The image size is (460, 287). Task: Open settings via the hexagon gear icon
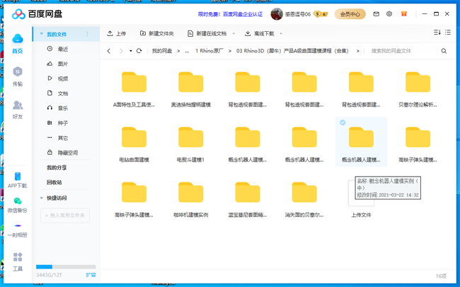pyautogui.click(x=389, y=13)
